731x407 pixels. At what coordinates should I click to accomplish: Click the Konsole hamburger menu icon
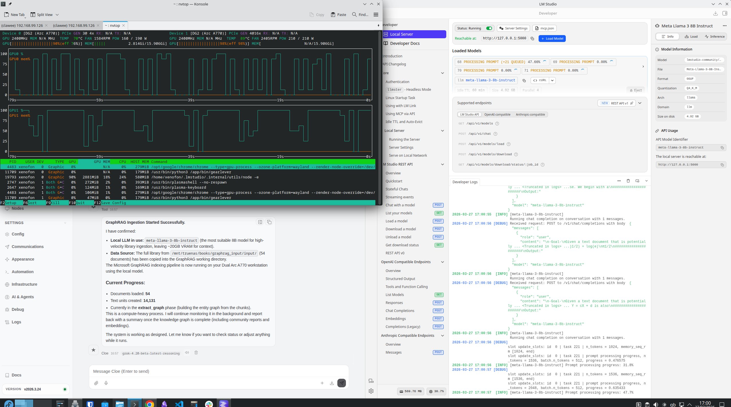click(376, 15)
